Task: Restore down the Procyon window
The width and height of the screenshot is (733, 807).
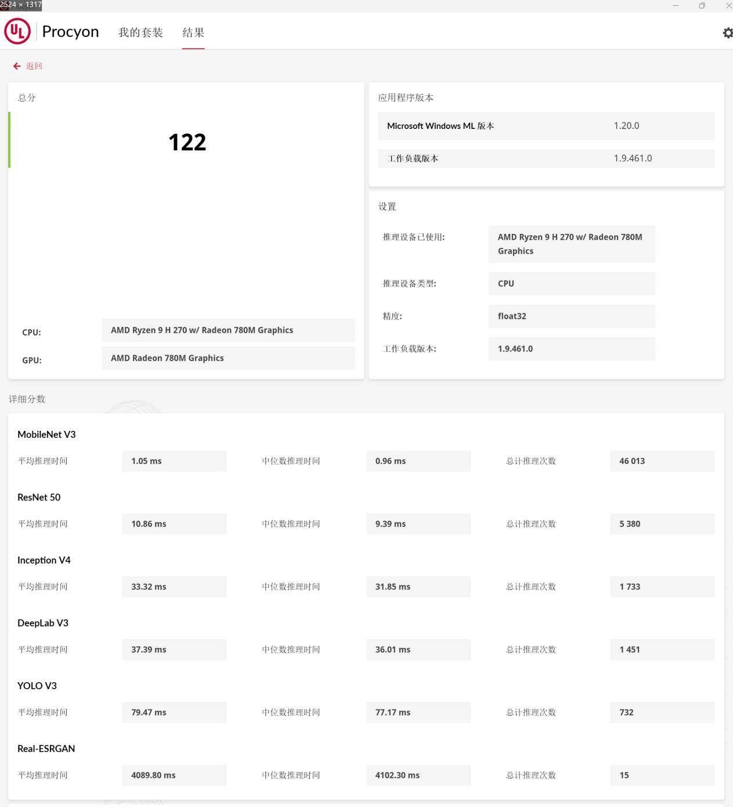Action: [702, 6]
